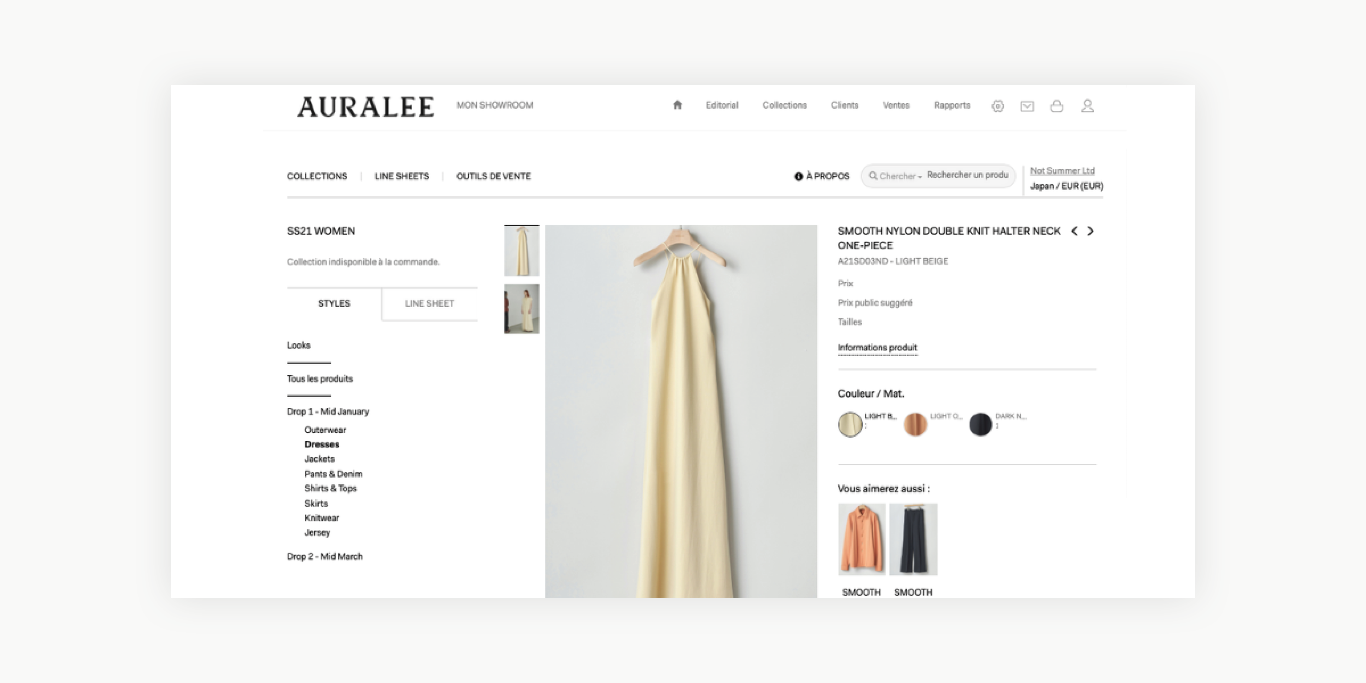The height and width of the screenshot is (683, 1366).
Task: Click the Not Summer Ltd link
Action: 1062,171
